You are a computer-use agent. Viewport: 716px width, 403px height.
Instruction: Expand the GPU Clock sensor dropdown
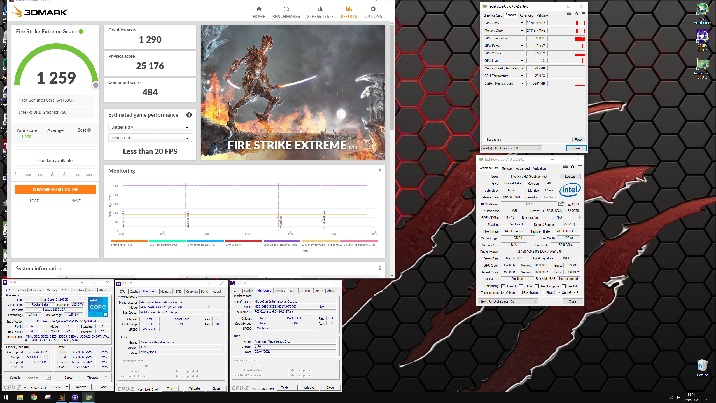point(522,23)
